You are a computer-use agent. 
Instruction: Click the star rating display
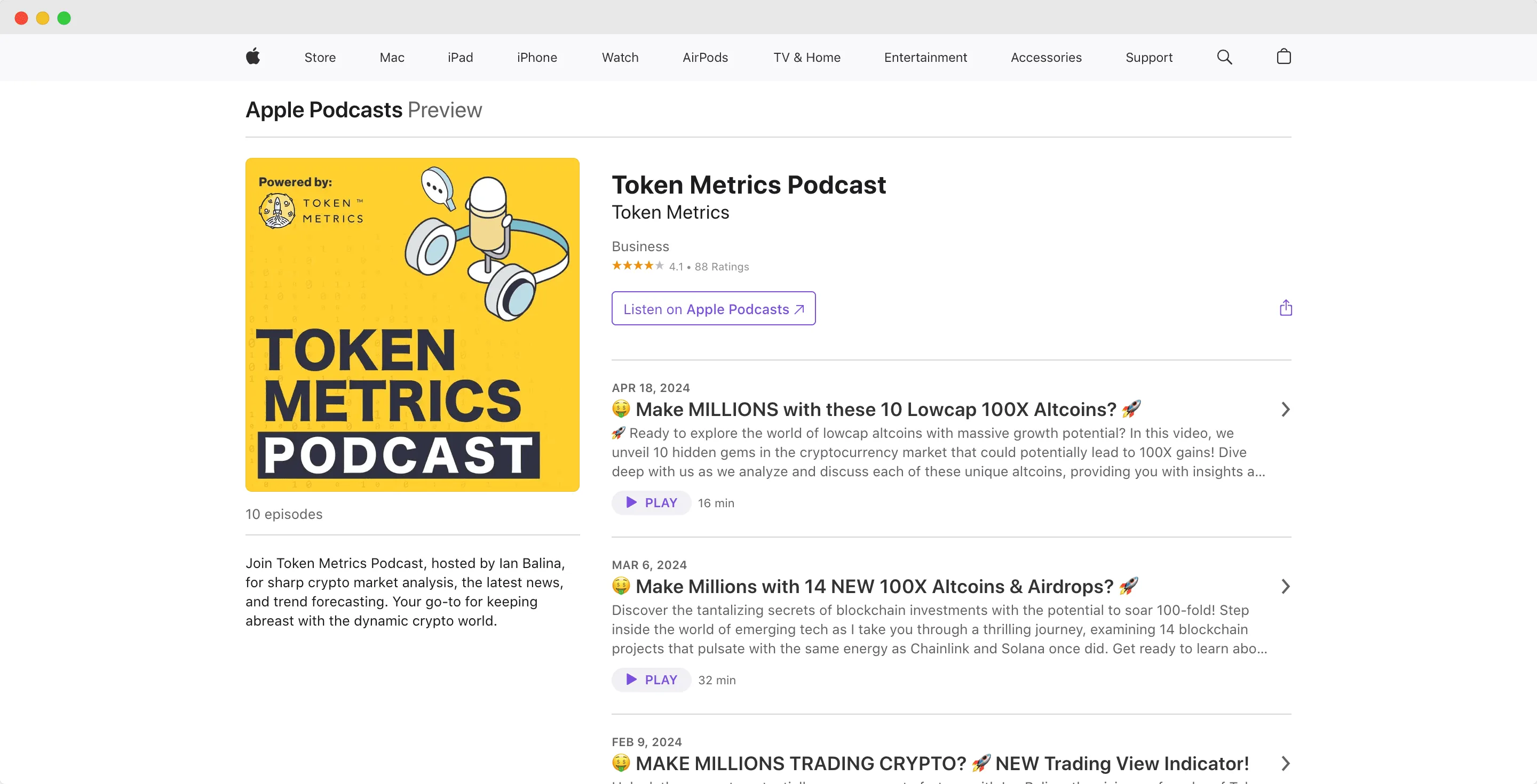[x=637, y=266]
